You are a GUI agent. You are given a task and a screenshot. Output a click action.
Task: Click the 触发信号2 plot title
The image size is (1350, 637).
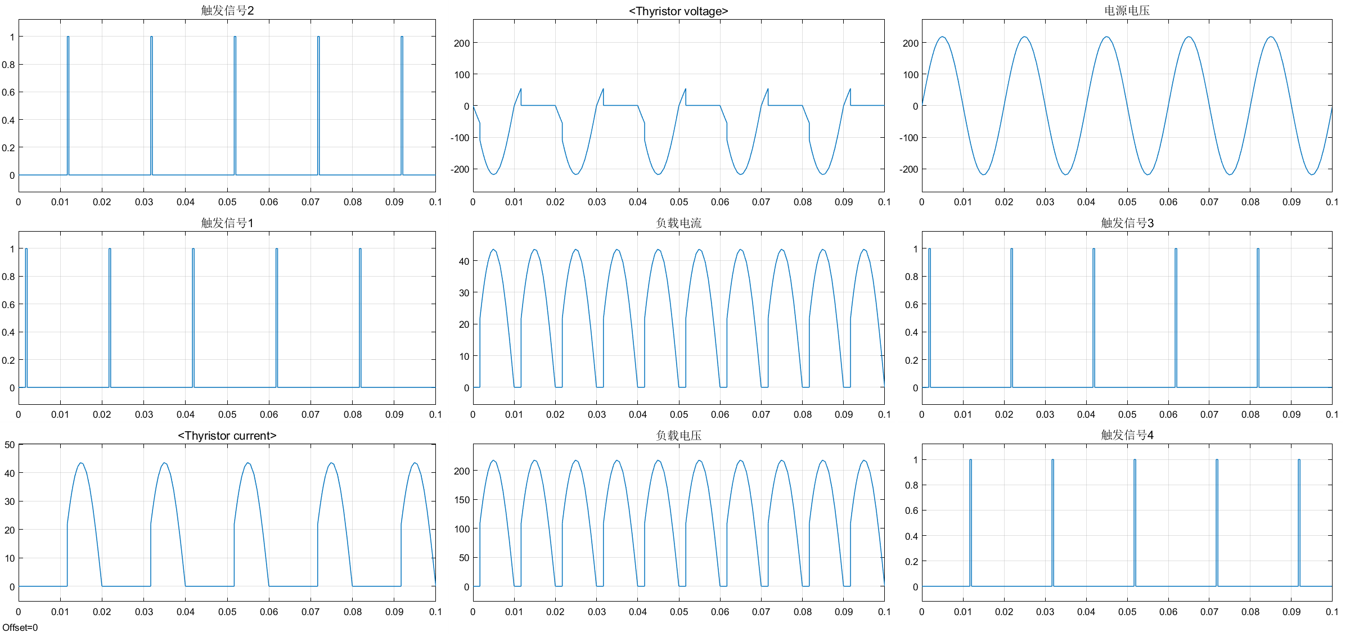[x=227, y=11]
